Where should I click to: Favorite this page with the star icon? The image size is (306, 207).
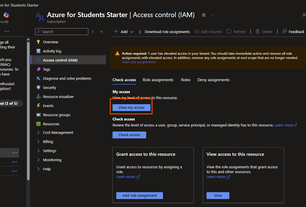pyautogui.click(x=203, y=15)
